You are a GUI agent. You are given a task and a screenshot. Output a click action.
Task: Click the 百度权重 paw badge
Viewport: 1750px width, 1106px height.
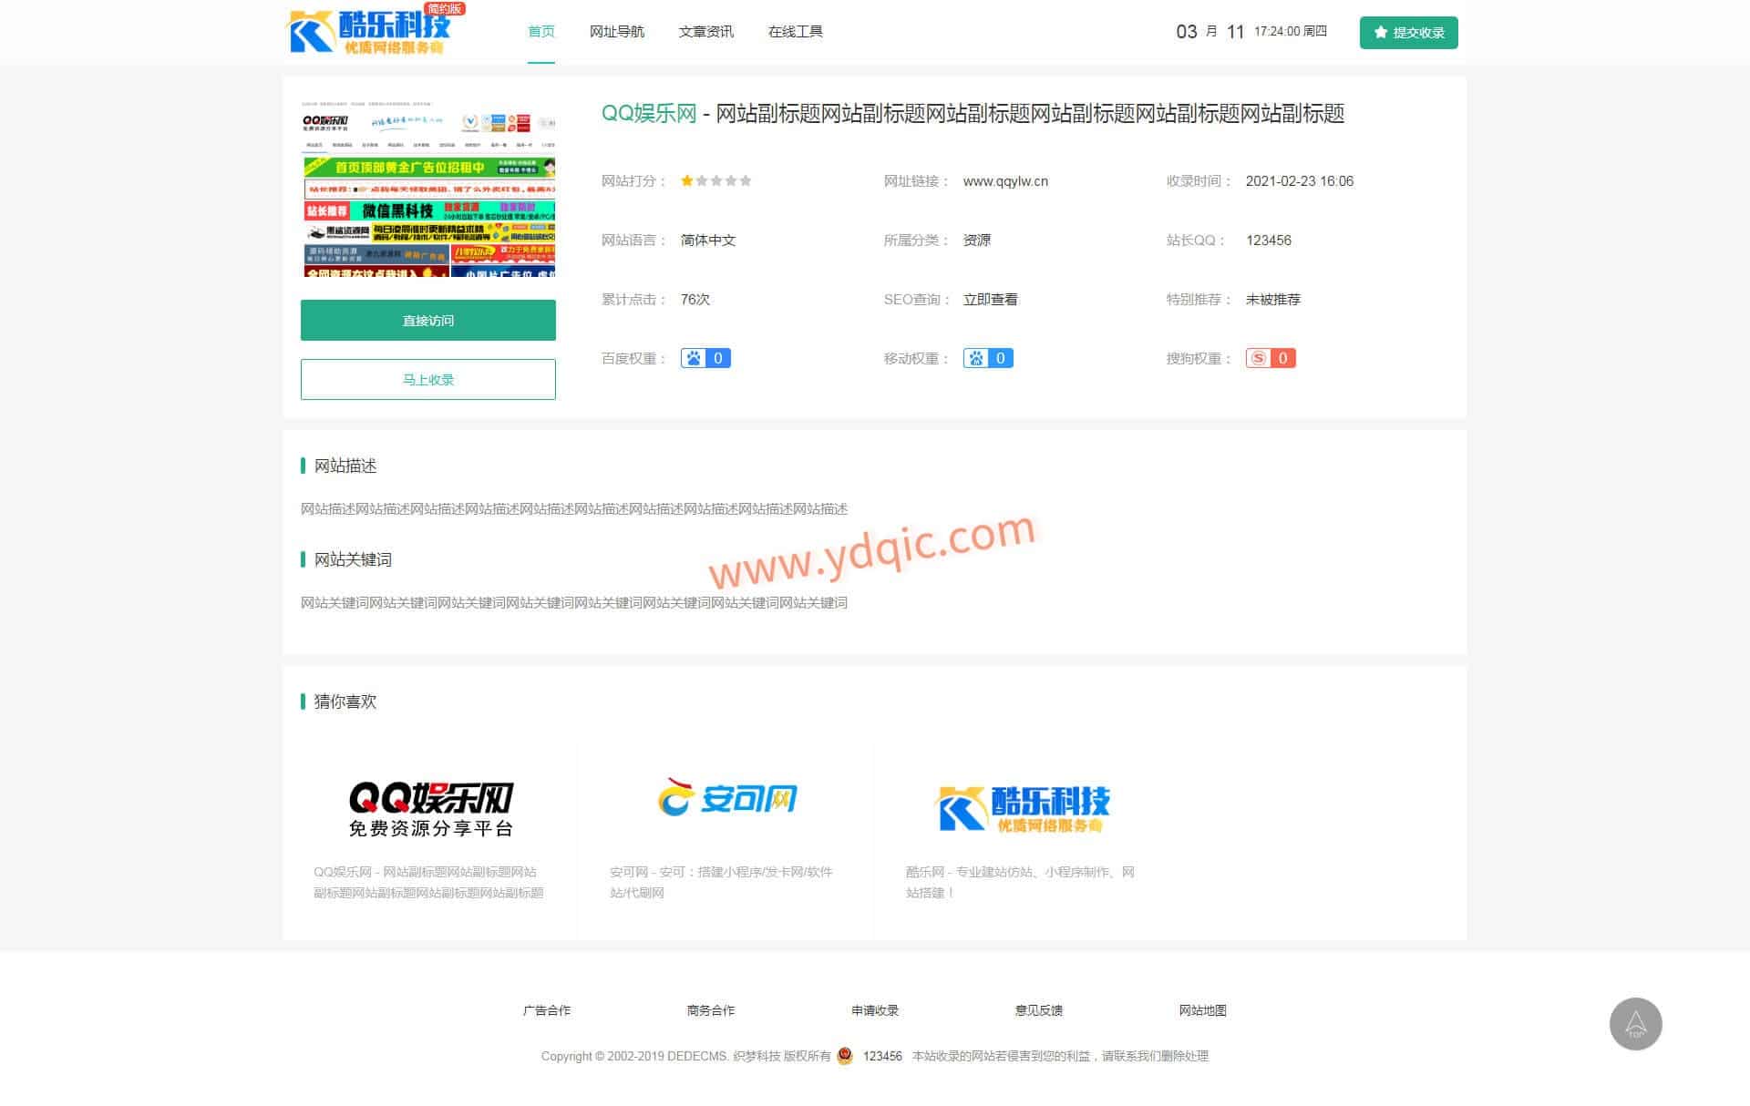coord(705,358)
